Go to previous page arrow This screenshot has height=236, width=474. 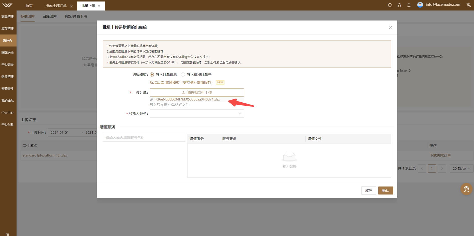[422, 168]
